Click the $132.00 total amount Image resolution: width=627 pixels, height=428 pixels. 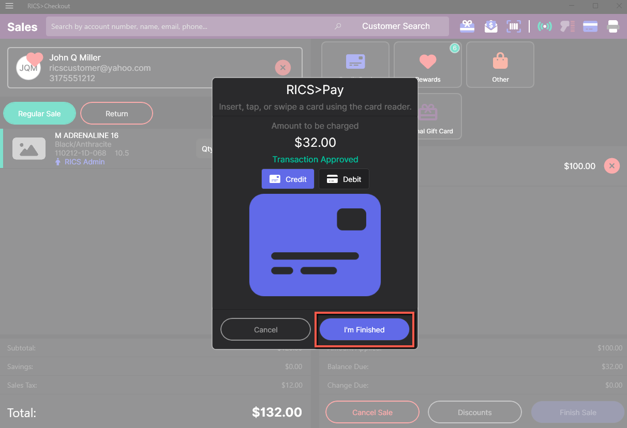(277, 412)
